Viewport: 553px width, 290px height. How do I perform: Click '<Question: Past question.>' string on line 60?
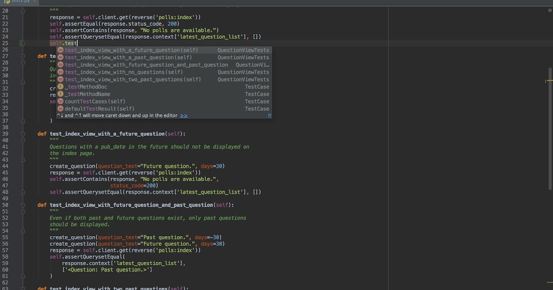[x=107, y=270]
